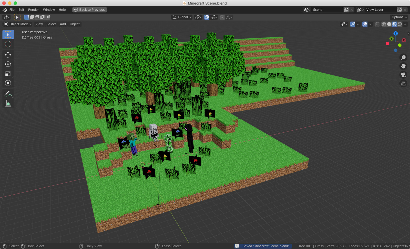Select the Annotate pencil tool

pos(8,94)
